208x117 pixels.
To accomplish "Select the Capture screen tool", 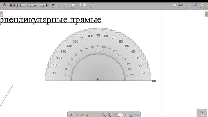I will (x=131, y=115).
